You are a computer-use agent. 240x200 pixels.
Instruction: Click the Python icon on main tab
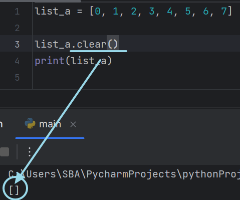point(30,123)
